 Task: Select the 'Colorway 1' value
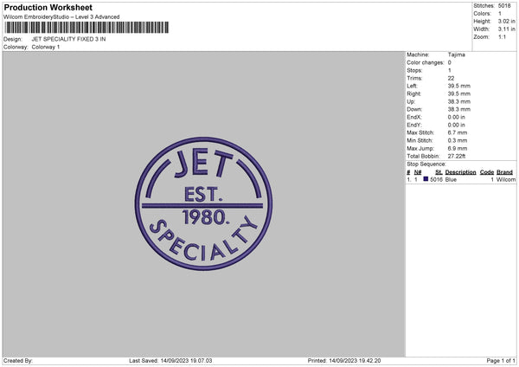[x=46, y=47]
